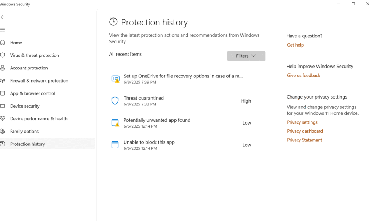
Task: Click the Protection history header clock icon
Action: pyautogui.click(x=113, y=21)
